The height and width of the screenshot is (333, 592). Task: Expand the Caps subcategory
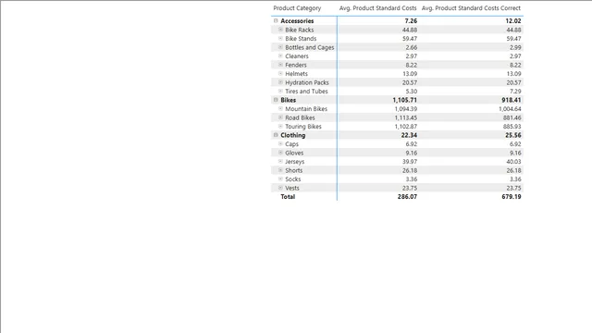click(x=280, y=144)
